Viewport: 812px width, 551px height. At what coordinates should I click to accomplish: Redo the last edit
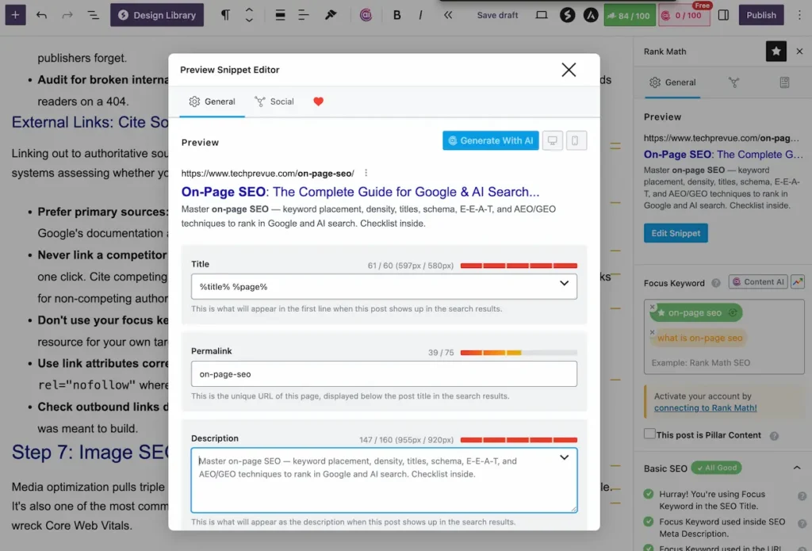pos(67,15)
